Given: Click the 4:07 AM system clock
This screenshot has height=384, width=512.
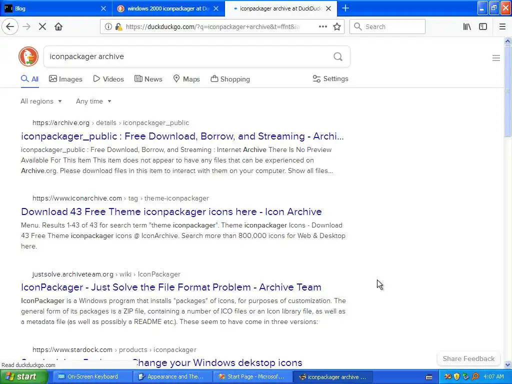Looking at the screenshot, I should coord(493,376).
